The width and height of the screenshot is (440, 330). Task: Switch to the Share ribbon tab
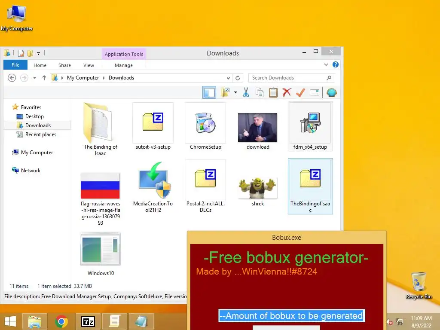point(64,65)
